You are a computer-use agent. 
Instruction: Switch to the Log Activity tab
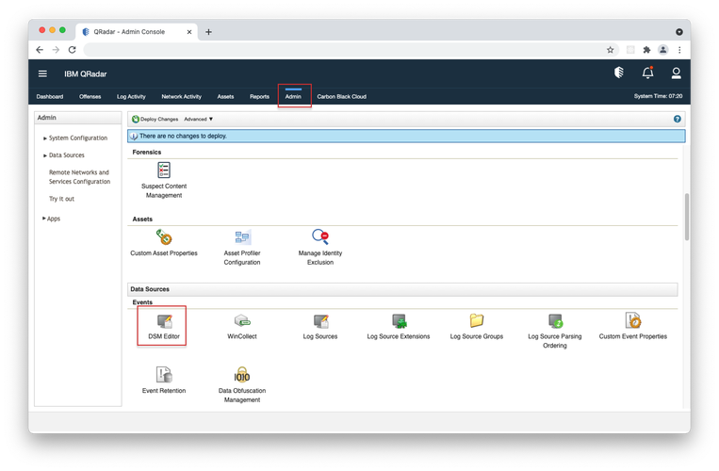click(x=131, y=96)
